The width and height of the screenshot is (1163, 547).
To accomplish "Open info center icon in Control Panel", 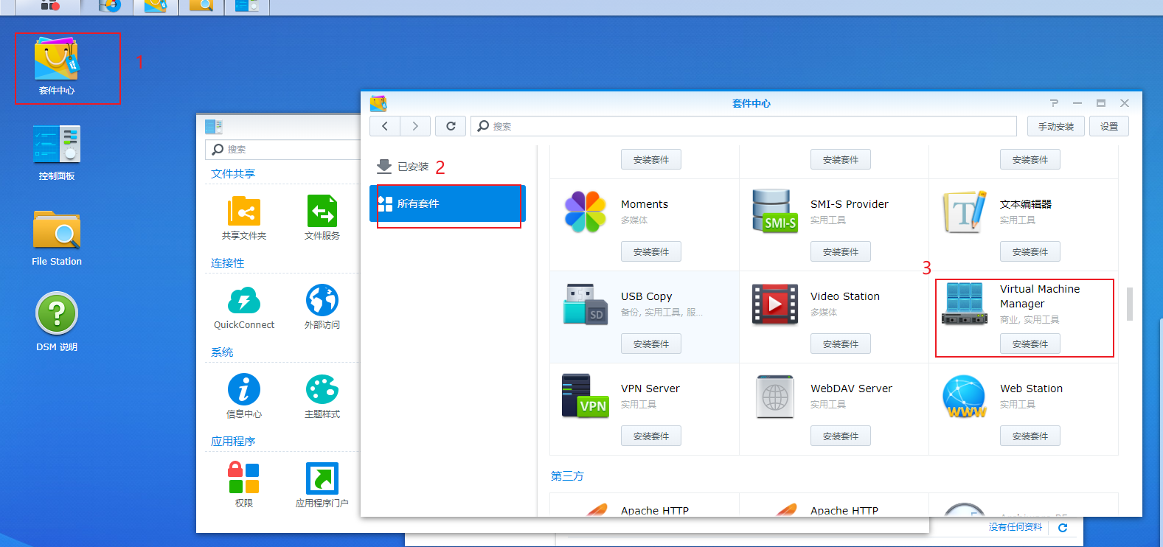I will pyautogui.click(x=244, y=389).
